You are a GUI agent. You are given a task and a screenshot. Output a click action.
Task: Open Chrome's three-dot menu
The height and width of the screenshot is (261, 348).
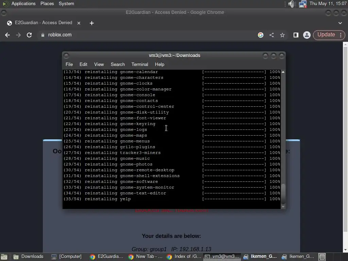click(x=341, y=35)
